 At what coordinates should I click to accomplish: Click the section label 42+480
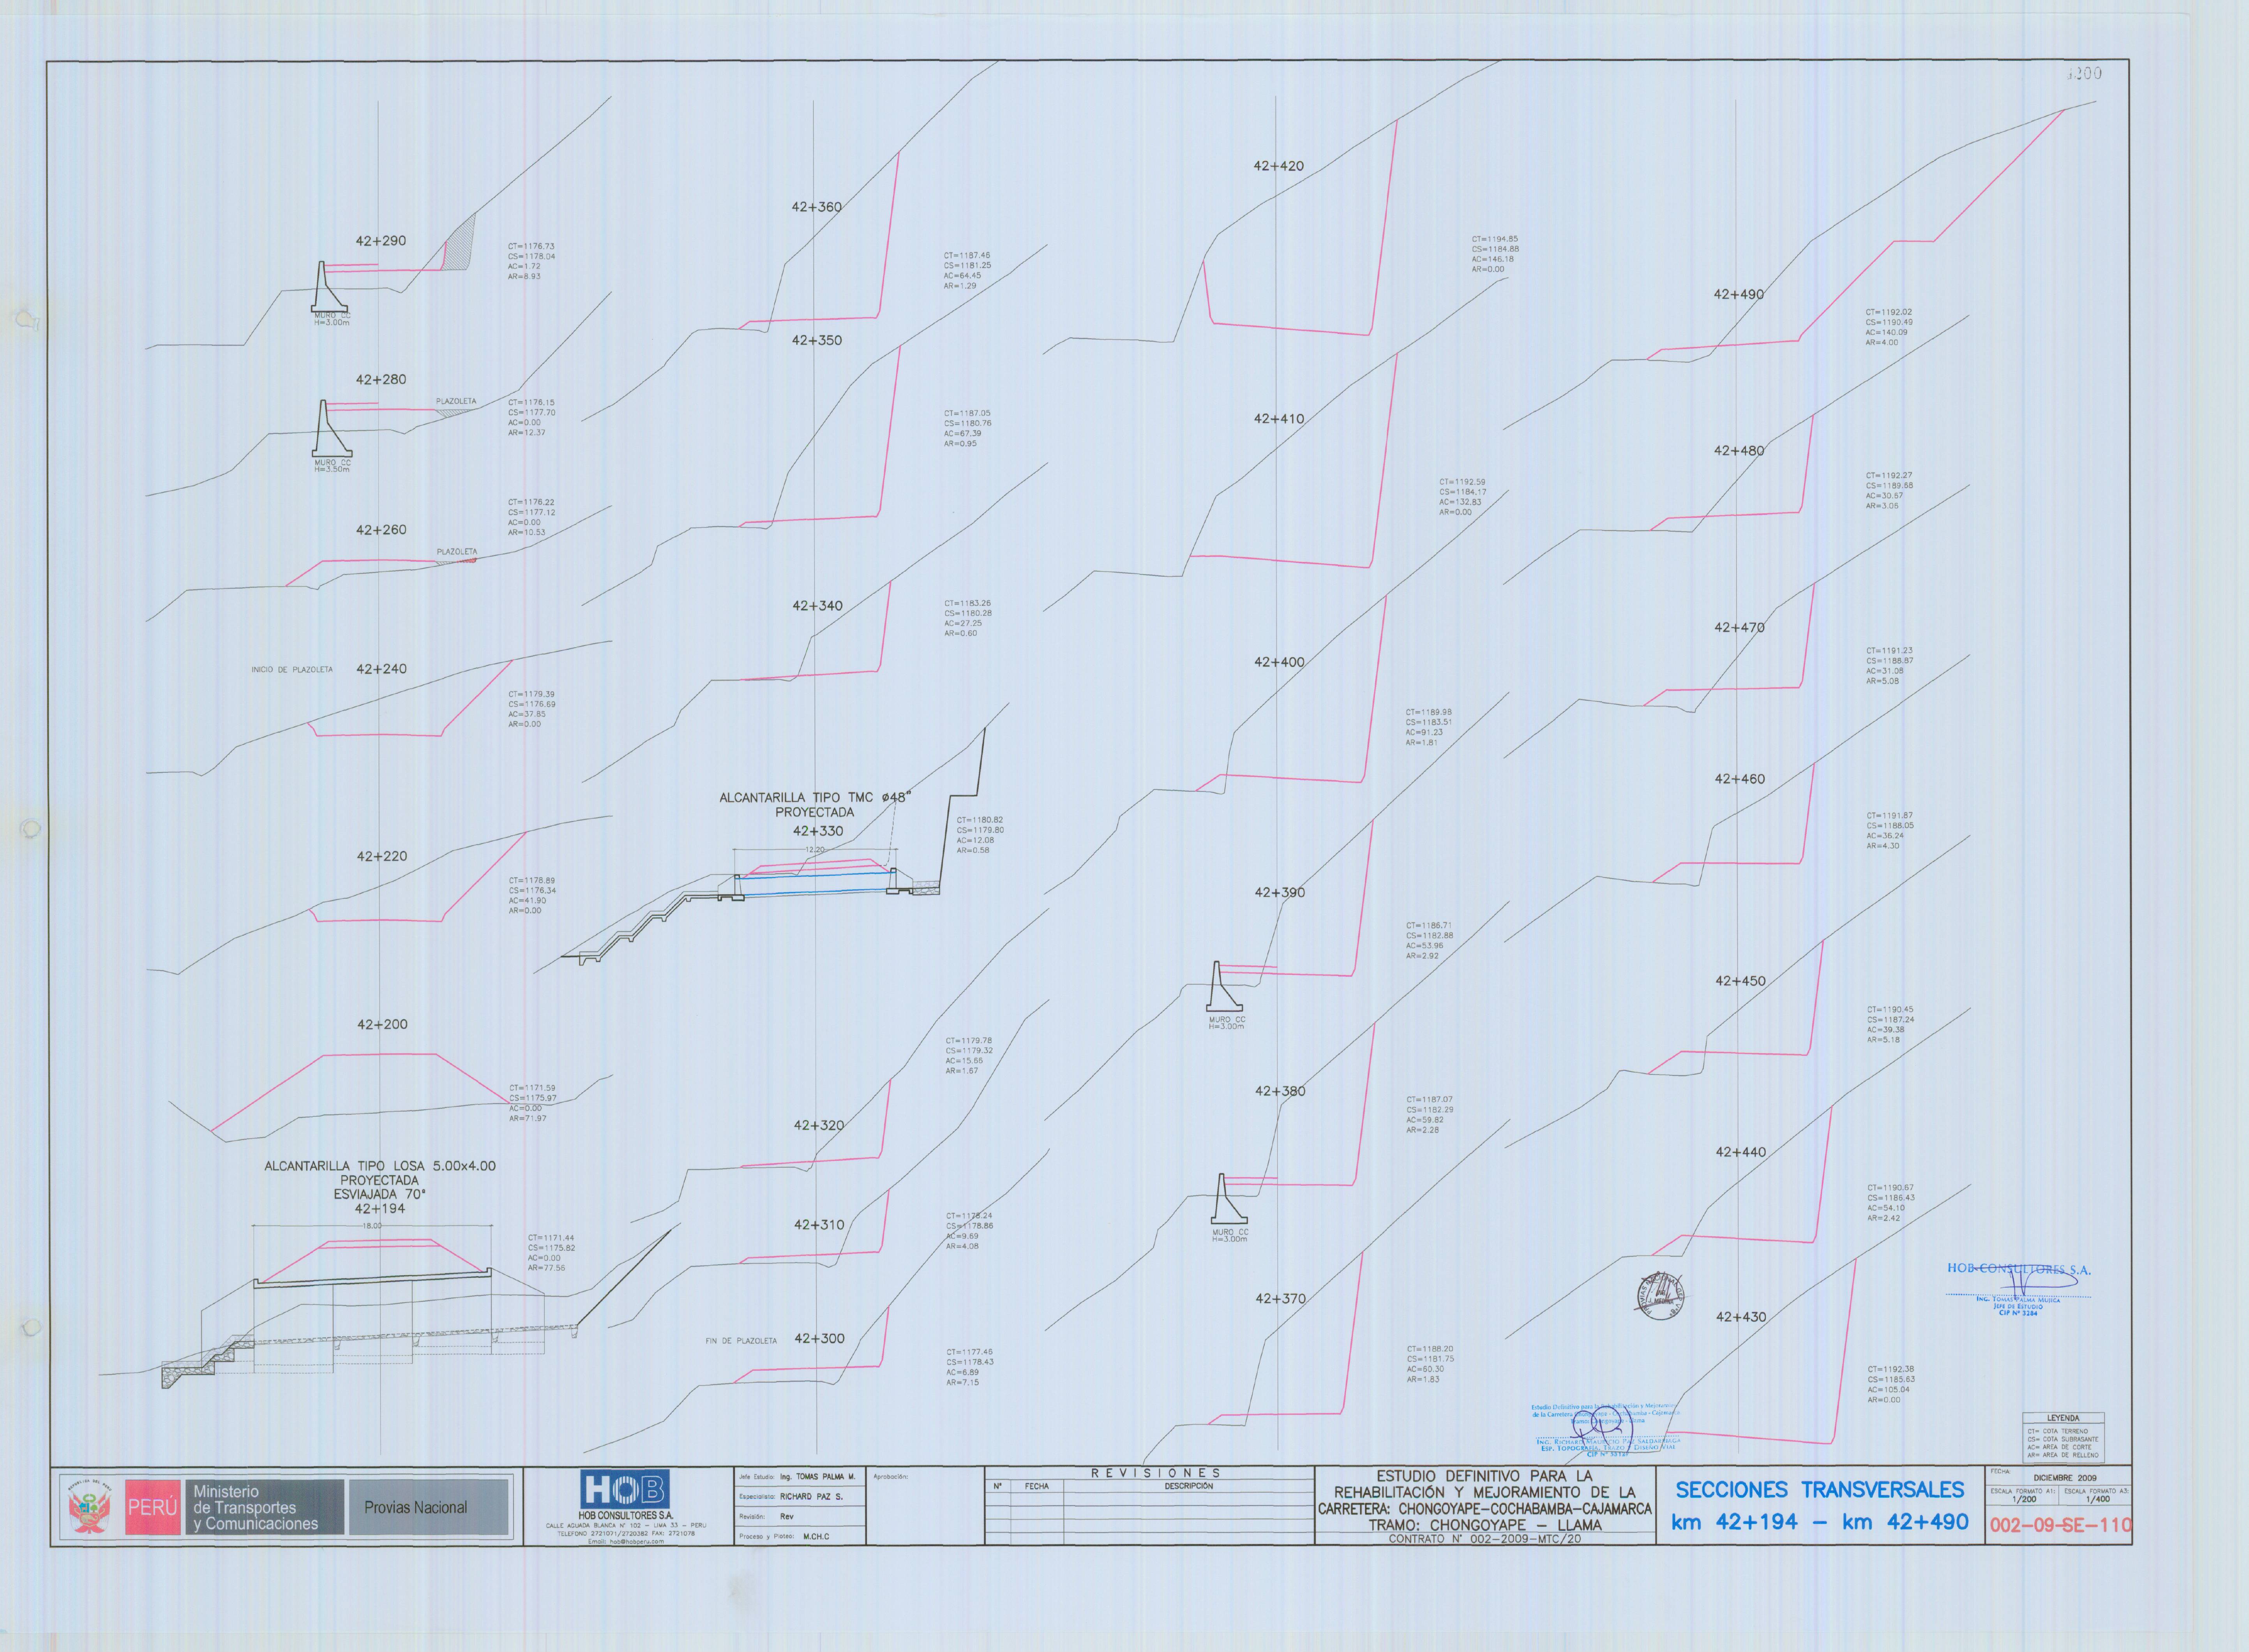(x=1739, y=451)
